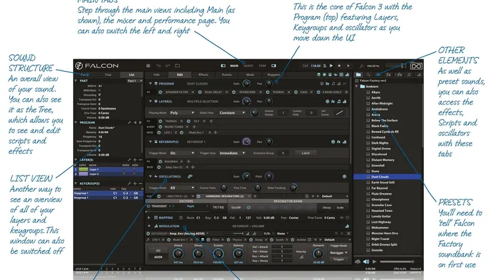Open Playing Mode Poly dropdown
The height and width of the screenshot is (280, 499).
tap(182, 112)
